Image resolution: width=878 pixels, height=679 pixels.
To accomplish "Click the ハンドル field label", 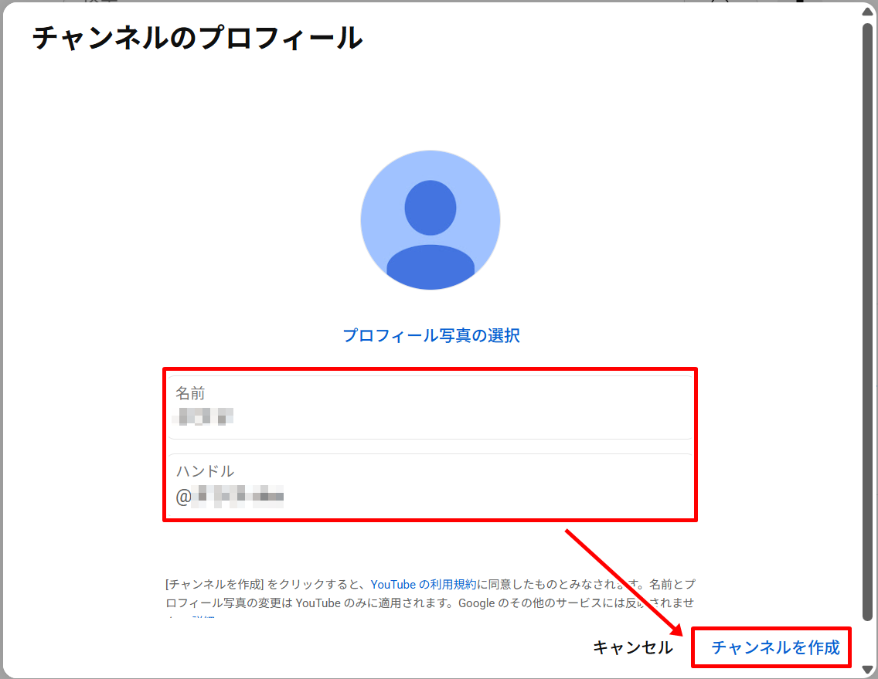I will pyautogui.click(x=205, y=471).
